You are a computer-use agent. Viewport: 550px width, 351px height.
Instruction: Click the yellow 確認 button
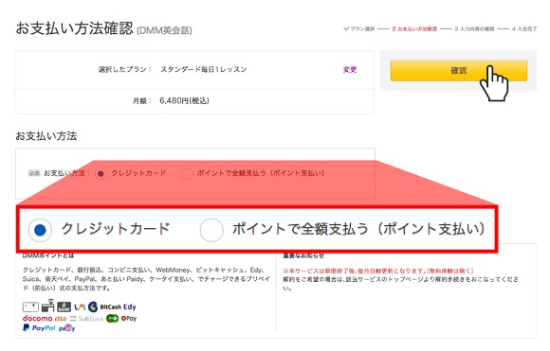458,71
